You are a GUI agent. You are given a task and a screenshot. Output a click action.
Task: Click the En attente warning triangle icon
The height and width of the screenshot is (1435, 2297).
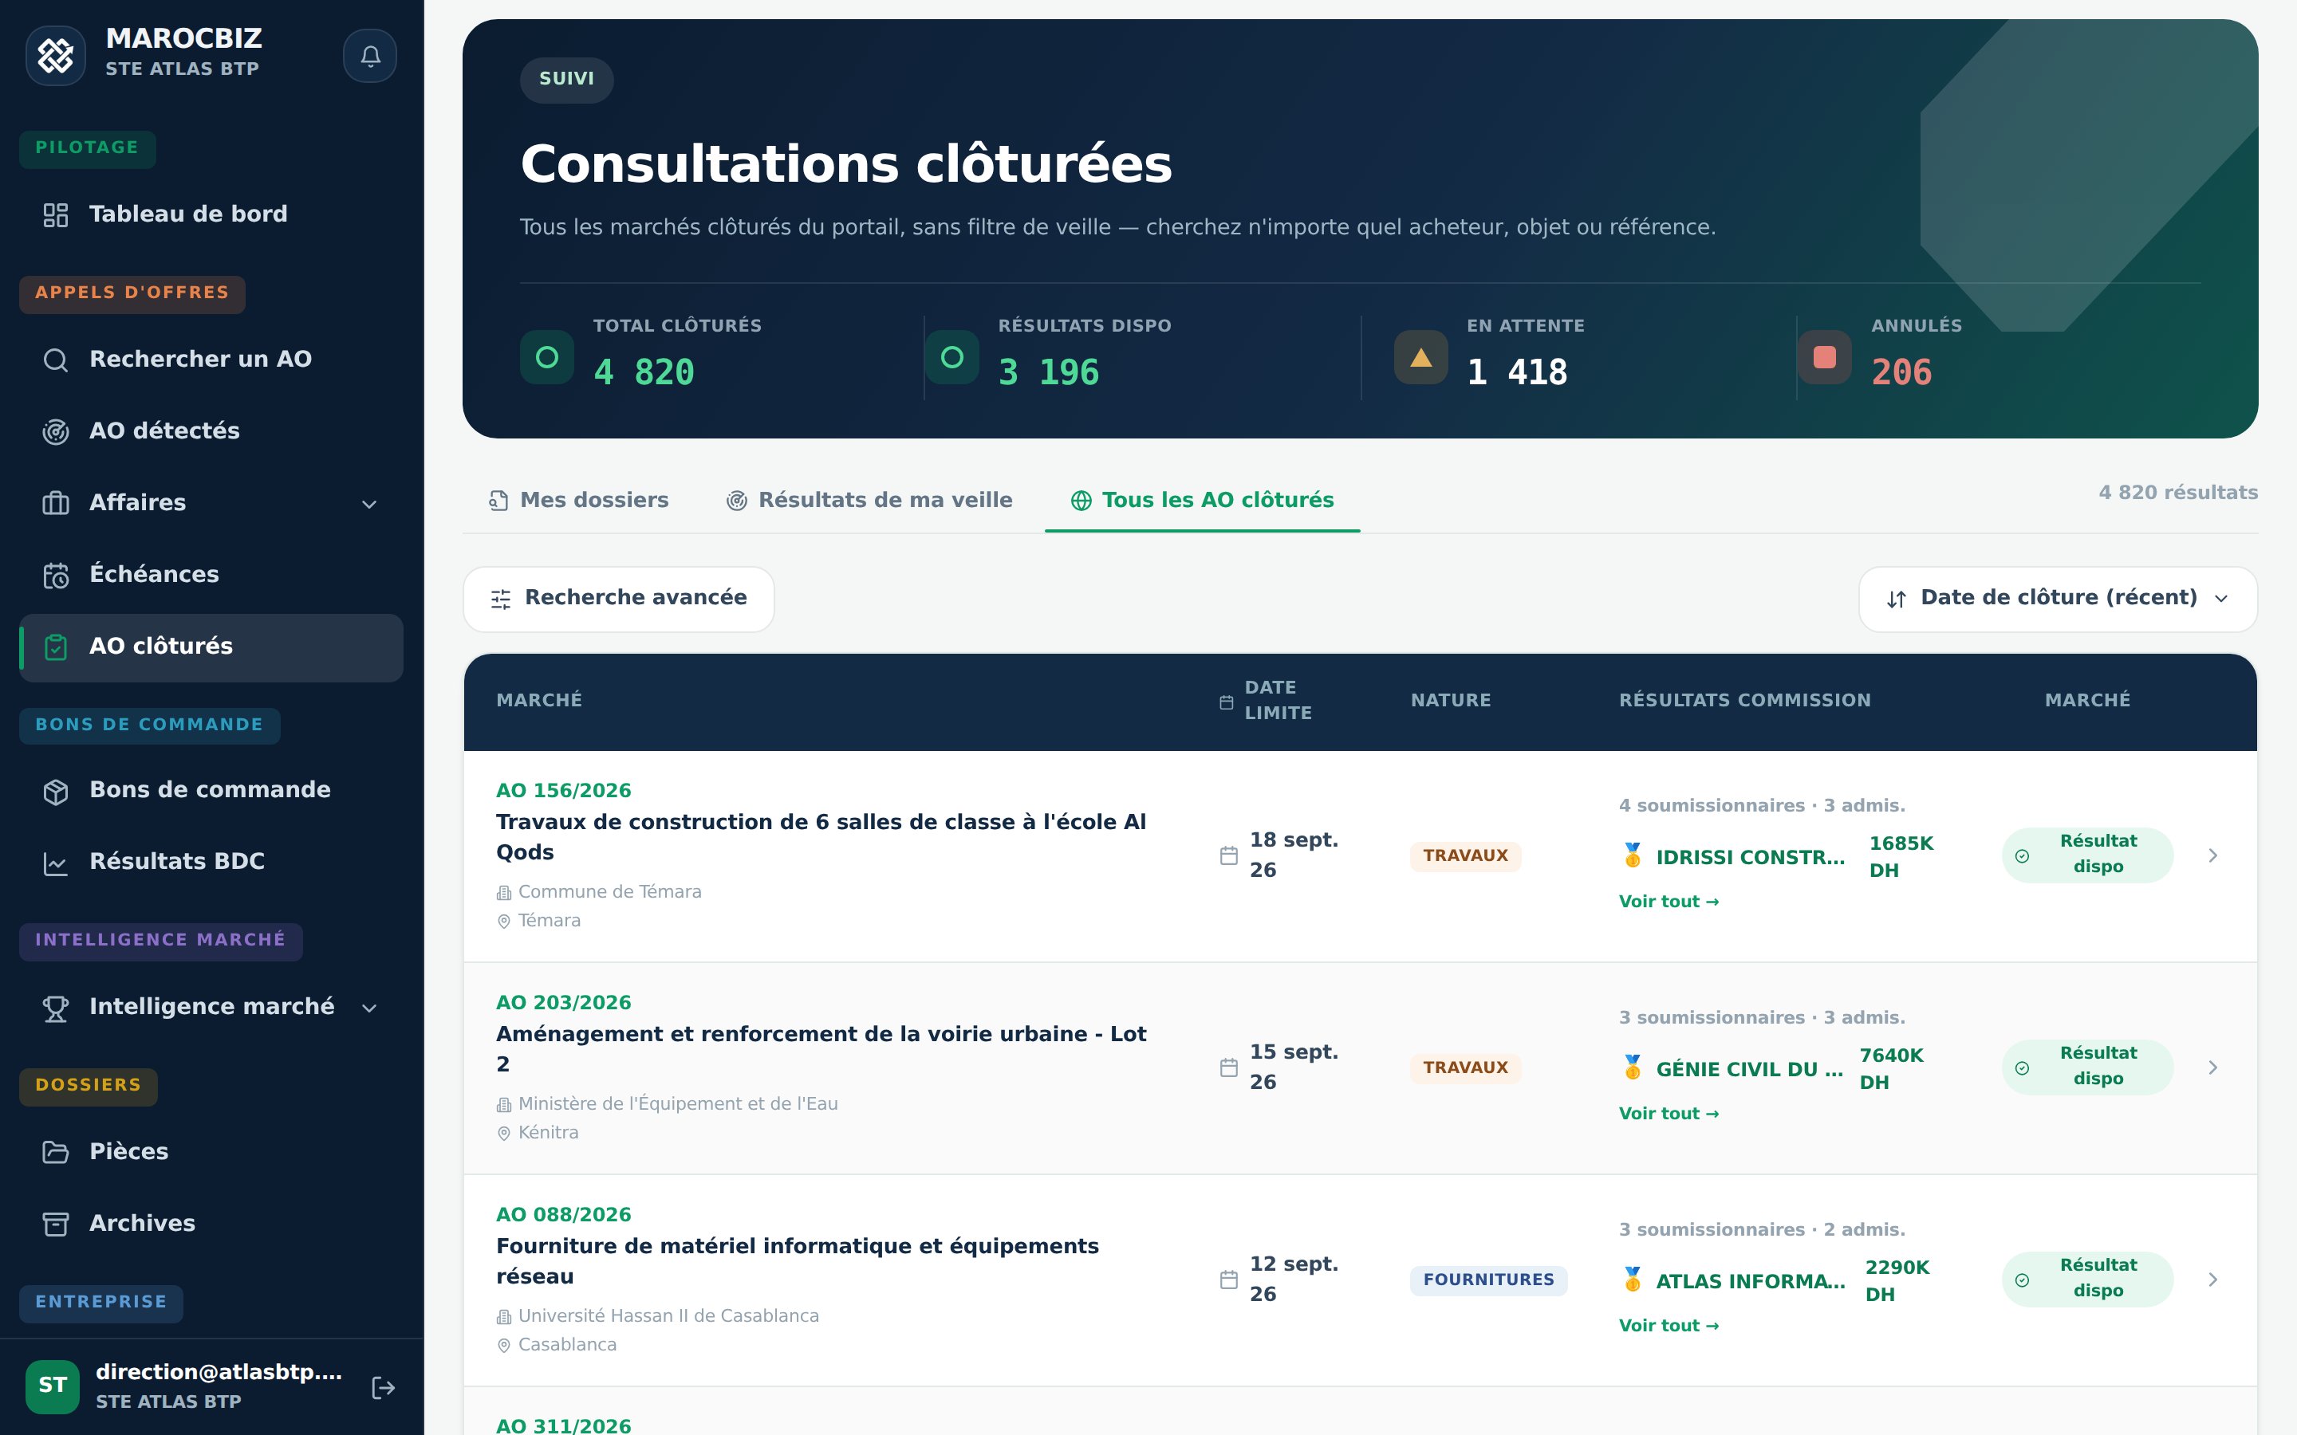click(1421, 358)
